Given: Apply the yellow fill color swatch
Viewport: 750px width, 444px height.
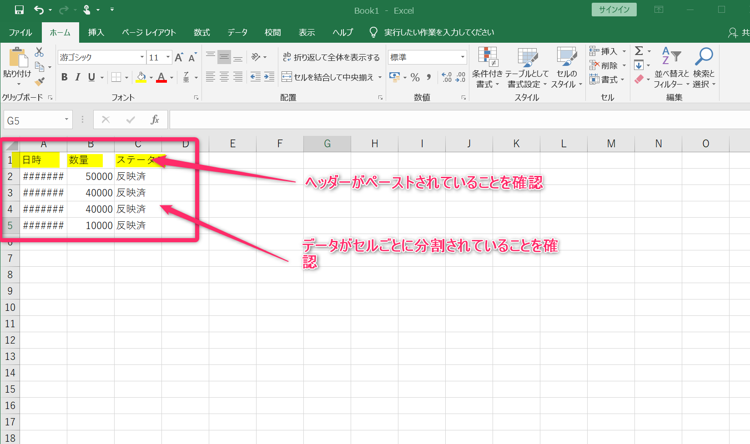Looking at the screenshot, I should pyautogui.click(x=141, y=77).
